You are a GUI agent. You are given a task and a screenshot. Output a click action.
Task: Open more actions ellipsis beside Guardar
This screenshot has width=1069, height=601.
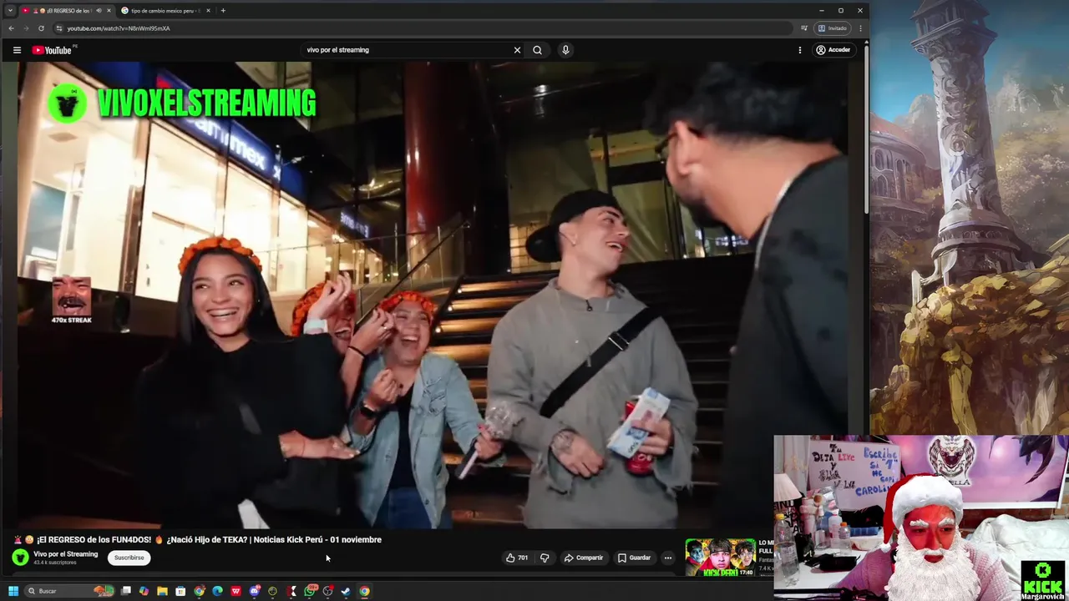pos(667,558)
